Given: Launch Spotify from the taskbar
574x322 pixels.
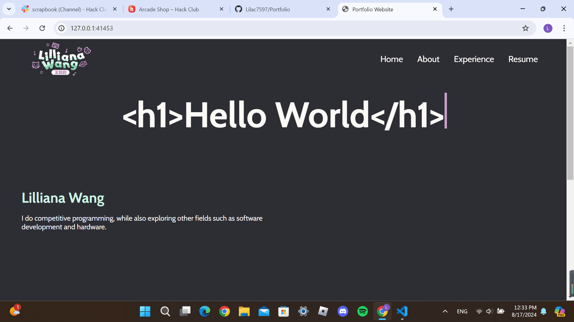Looking at the screenshot, I should (363, 311).
